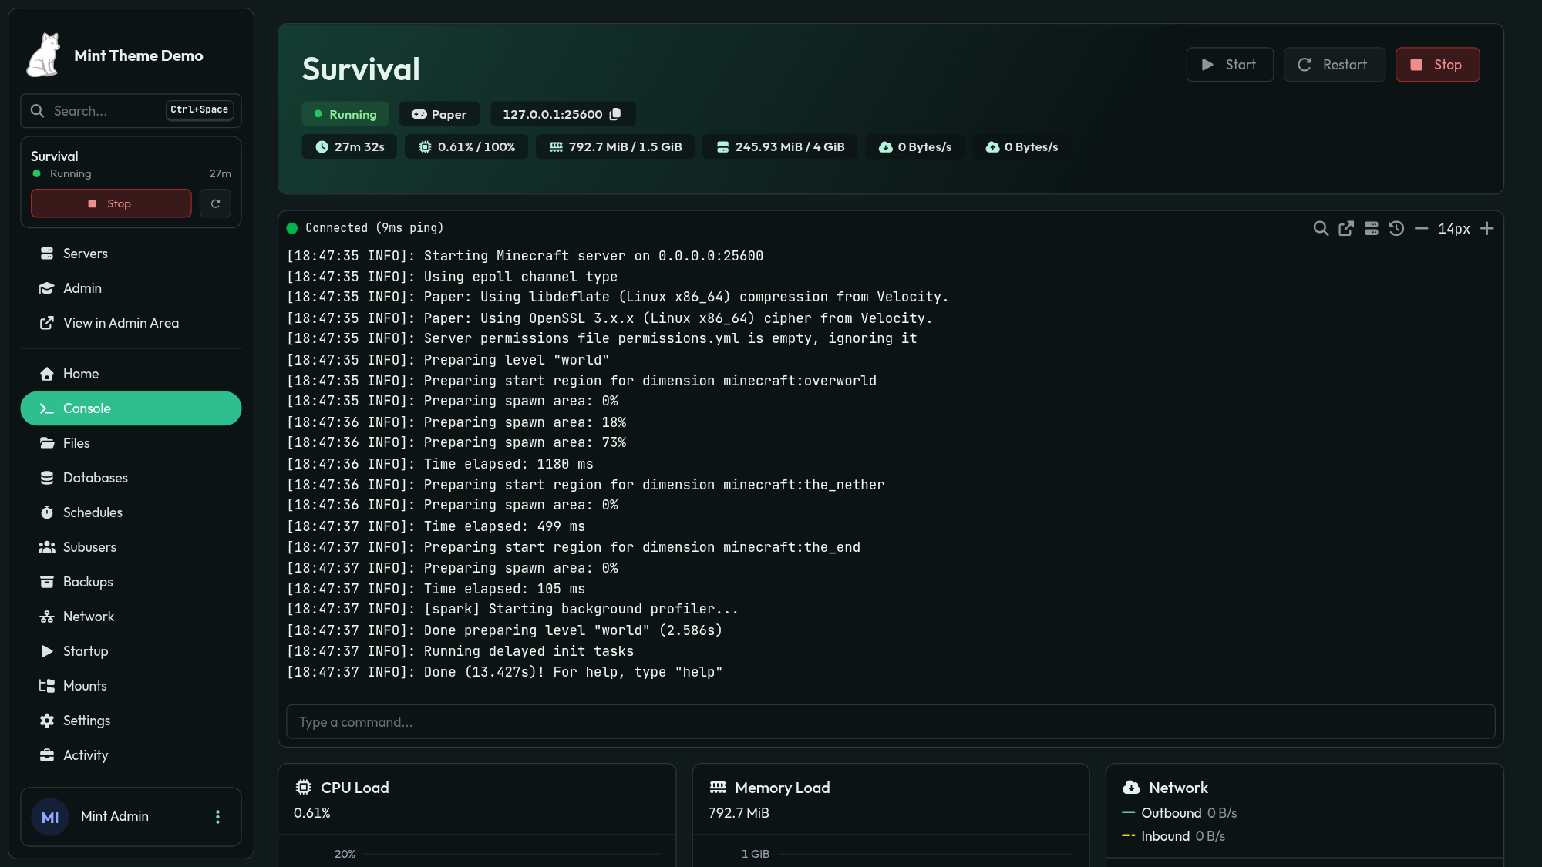Pop out the console in a new window
Screen dimensions: 1542x867
coord(1346,228)
